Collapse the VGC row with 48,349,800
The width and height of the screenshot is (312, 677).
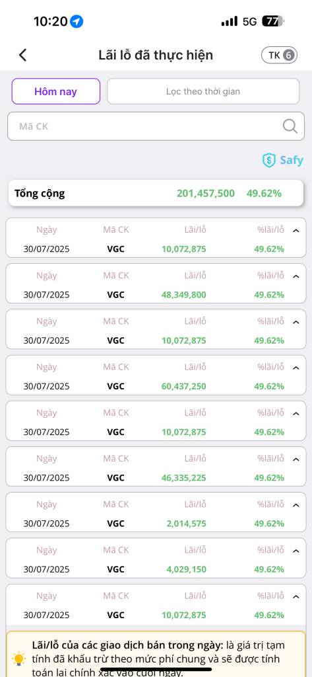tap(296, 276)
